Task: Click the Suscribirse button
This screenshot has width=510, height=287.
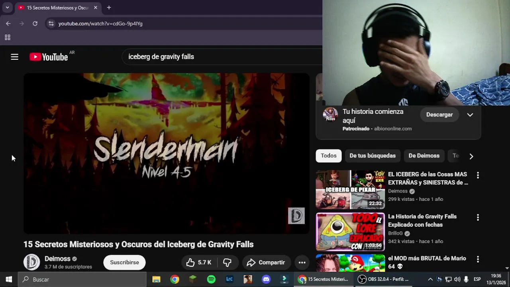Action: [x=124, y=262]
